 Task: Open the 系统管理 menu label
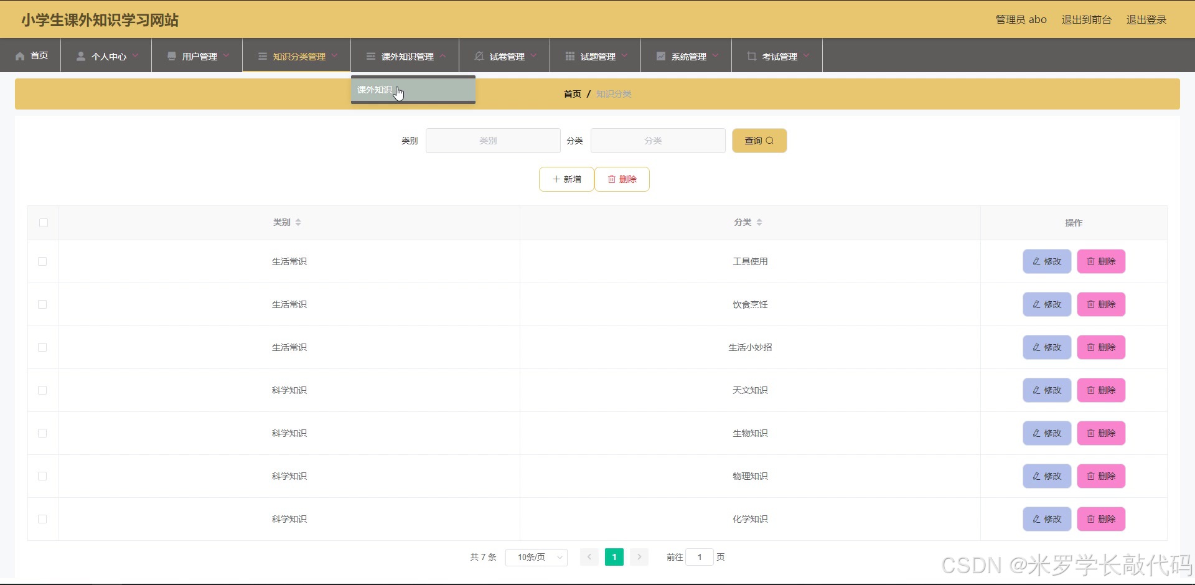(689, 57)
